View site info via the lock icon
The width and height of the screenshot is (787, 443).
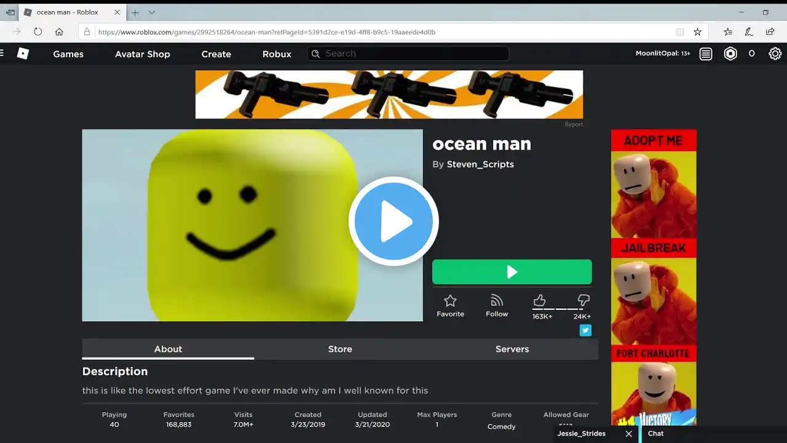pos(87,32)
